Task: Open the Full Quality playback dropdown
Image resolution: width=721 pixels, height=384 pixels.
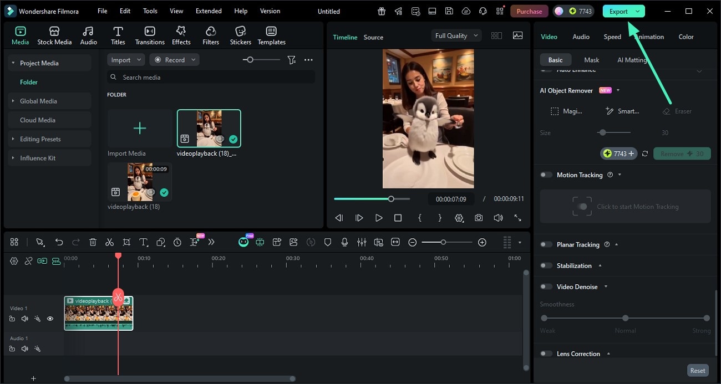Action: (456, 35)
